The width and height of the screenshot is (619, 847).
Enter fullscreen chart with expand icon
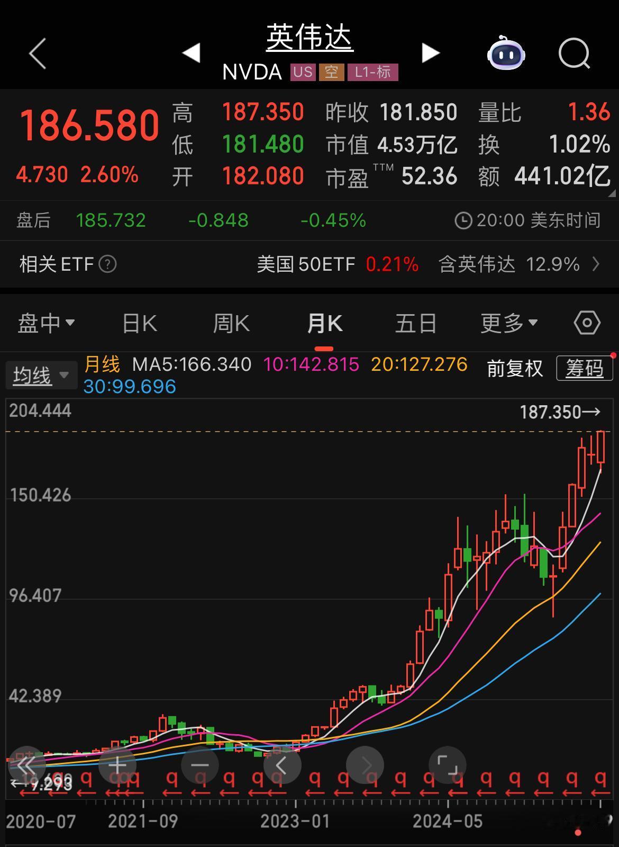[x=448, y=765]
